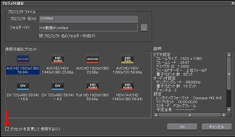Viewport: 235px width, 137px height.
Task: Click description panel scroll left arrow
Action: 156,115
